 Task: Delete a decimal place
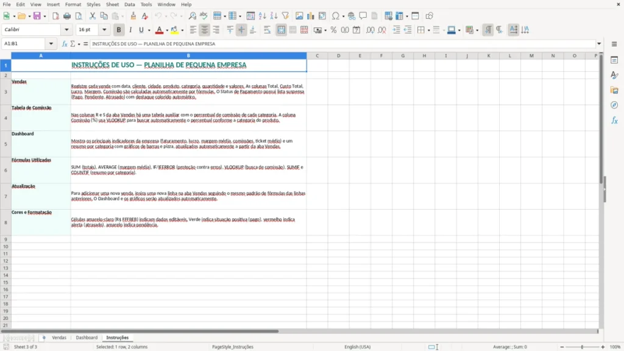click(382, 30)
